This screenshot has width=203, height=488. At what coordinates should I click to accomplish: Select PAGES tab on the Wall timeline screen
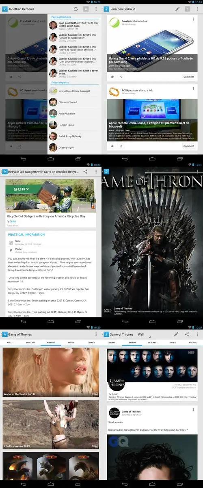coord(173,343)
